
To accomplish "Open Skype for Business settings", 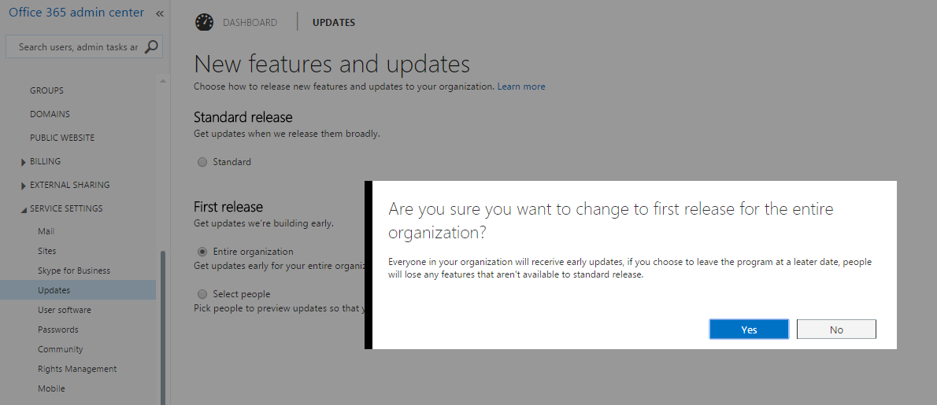I will click(x=73, y=271).
